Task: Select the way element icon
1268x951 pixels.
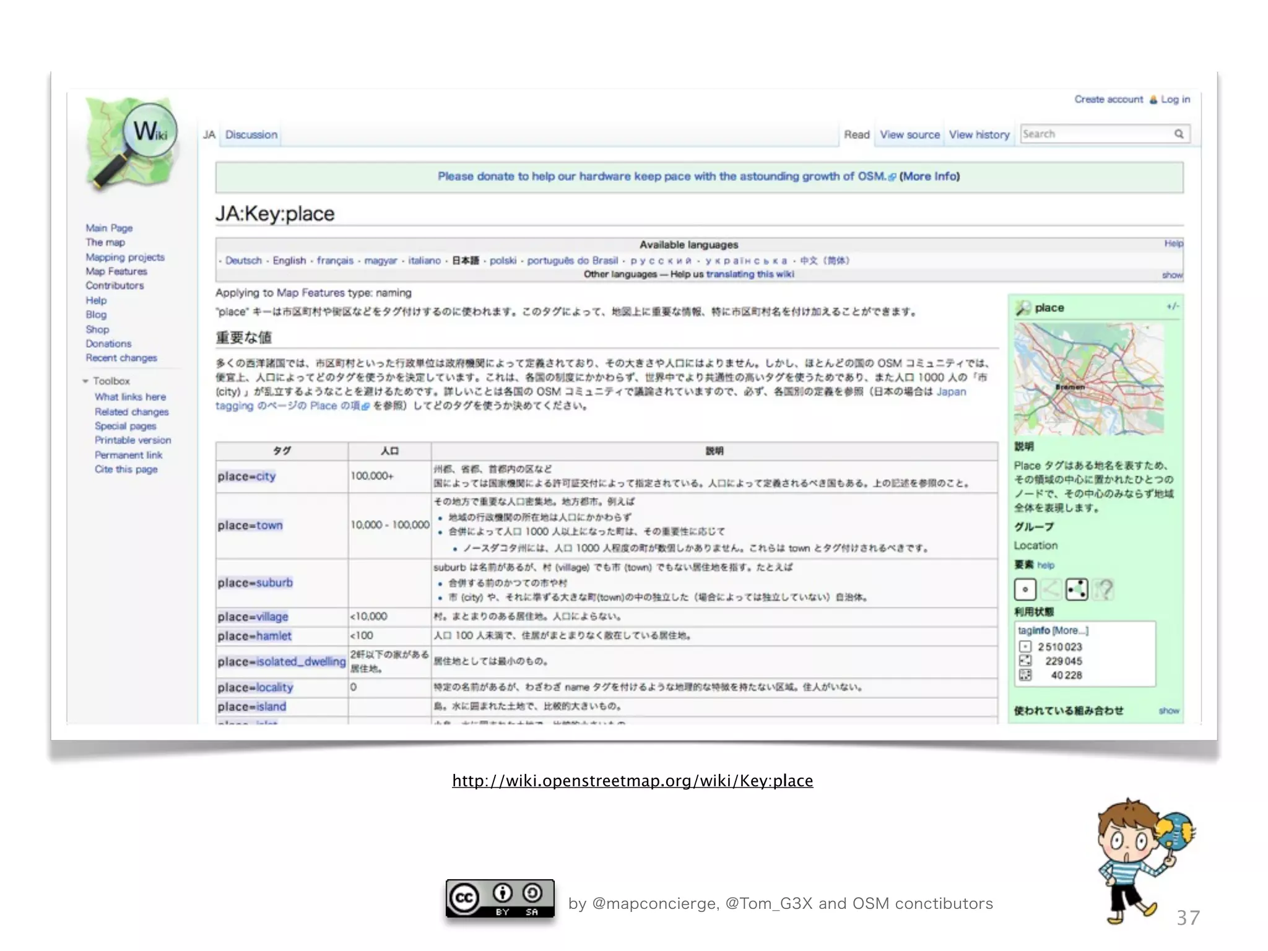Action: [1051, 589]
